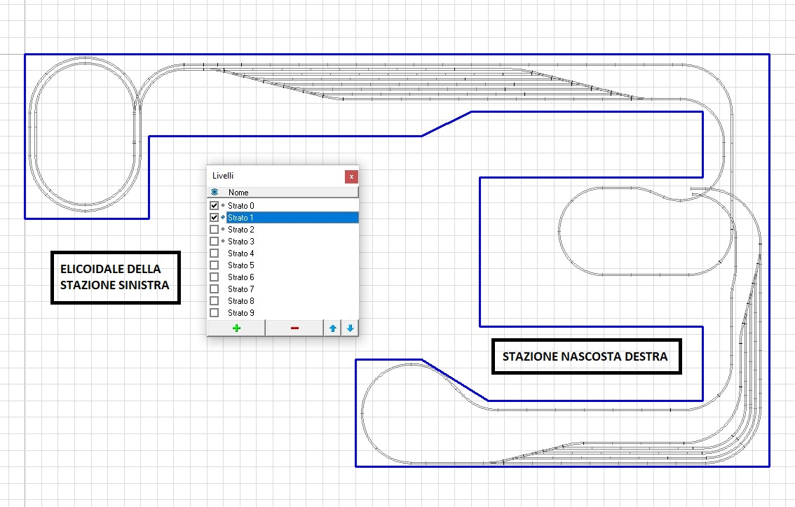Select the Strato 7 layer name
The width and height of the screenshot is (795, 507).
[x=241, y=289]
